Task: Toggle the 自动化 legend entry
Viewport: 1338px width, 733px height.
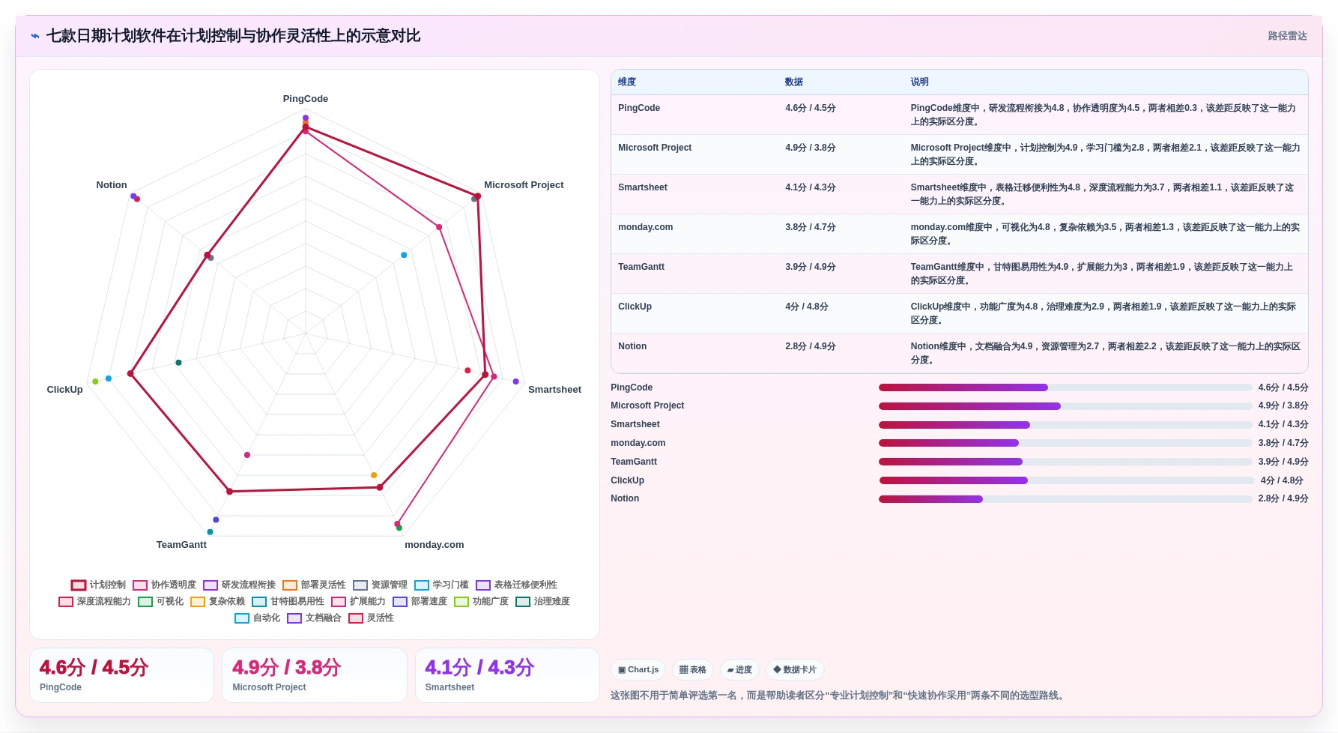Action: coord(258,618)
